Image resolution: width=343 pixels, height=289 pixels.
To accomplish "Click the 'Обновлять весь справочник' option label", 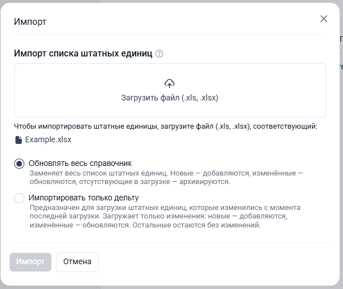I will coord(80,164).
